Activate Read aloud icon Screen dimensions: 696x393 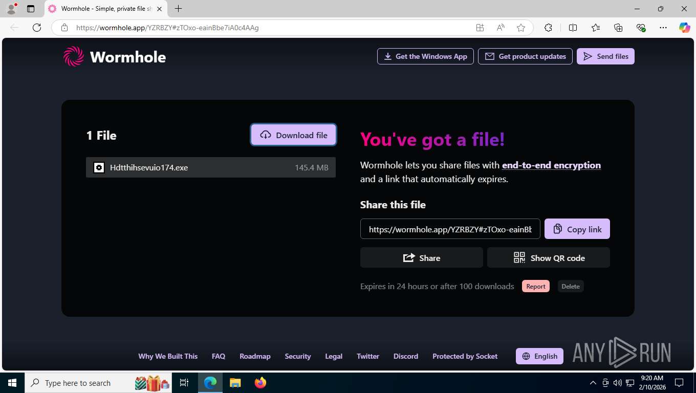coord(501,28)
